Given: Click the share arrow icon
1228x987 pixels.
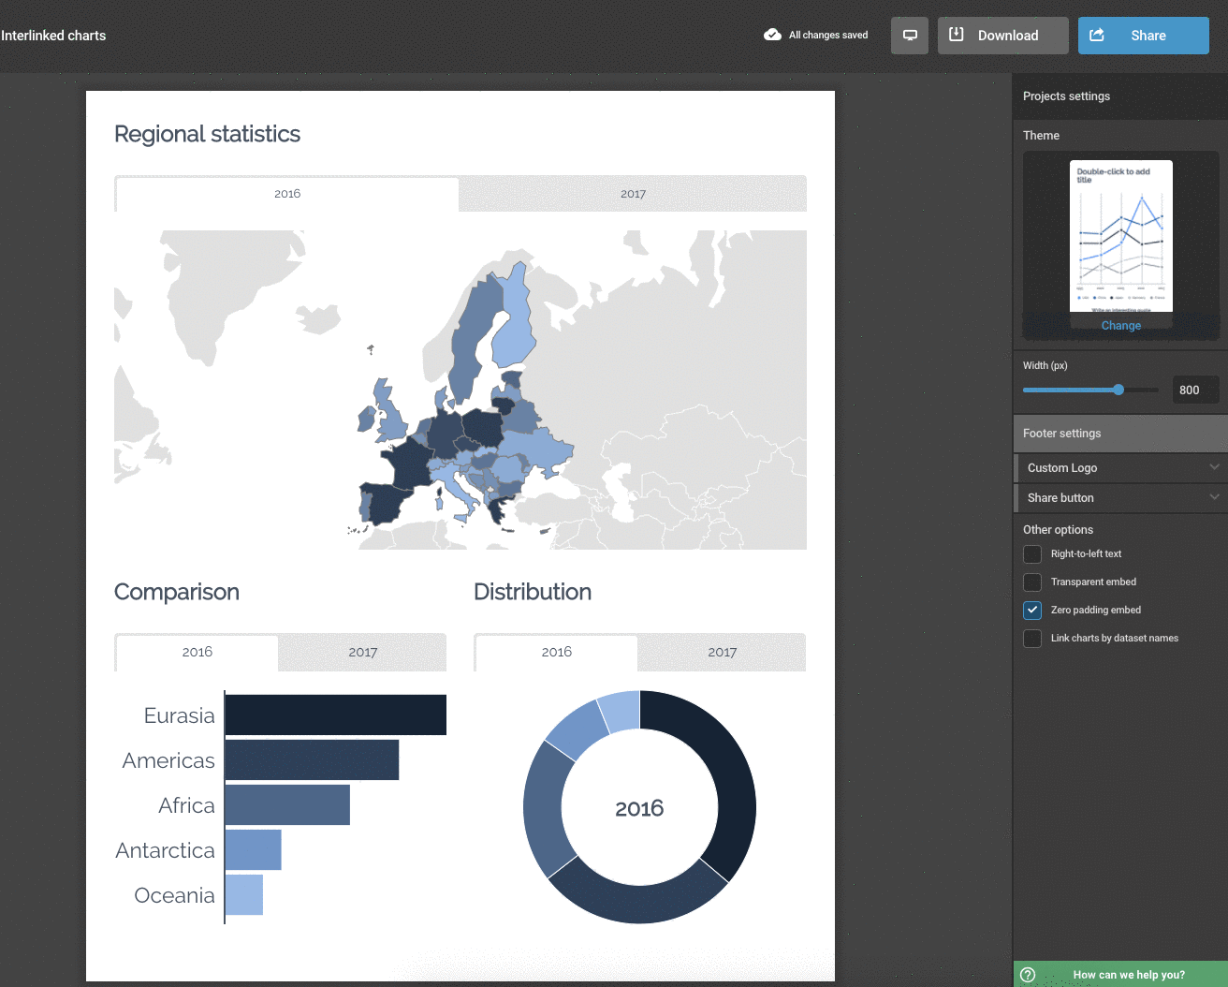Looking at the screenshot, I should (x=1097, y=35).
